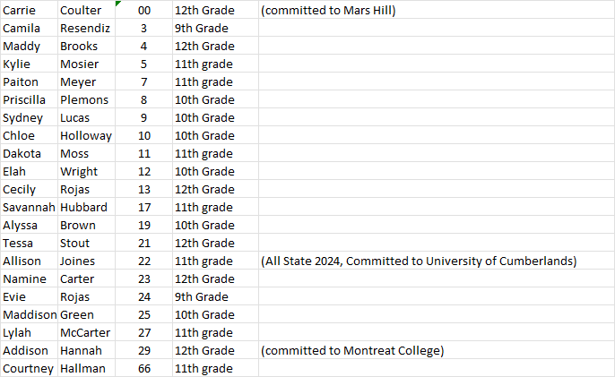Click jersey number 66 cell
This screenshot has width=615, height=377.
(x=143, y=368)
